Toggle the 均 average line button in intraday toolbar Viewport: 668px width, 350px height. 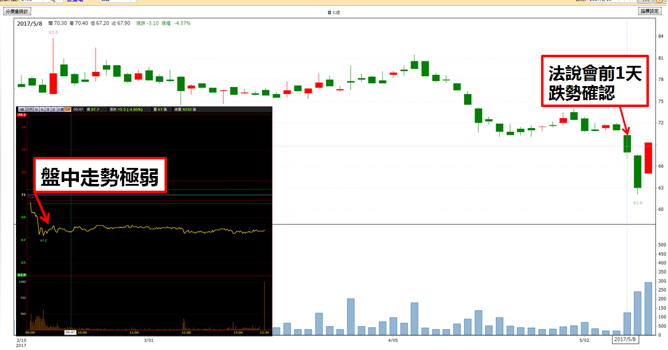36,109
